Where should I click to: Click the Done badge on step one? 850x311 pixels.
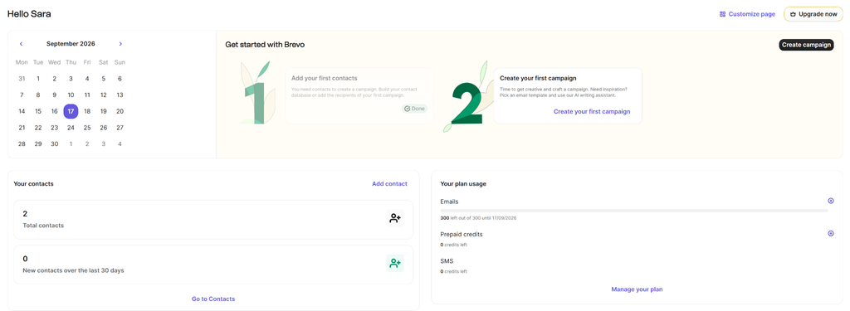414,109
